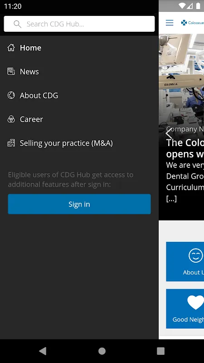The width and height of the screenshot is (204, 363).
Task: Go to previous slide with left chevron
Action: point(169,133)
